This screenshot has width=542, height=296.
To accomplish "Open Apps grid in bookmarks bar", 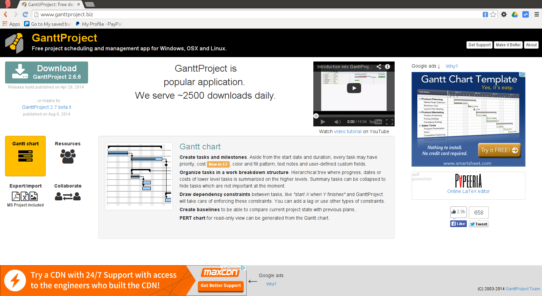I will 12,24.
